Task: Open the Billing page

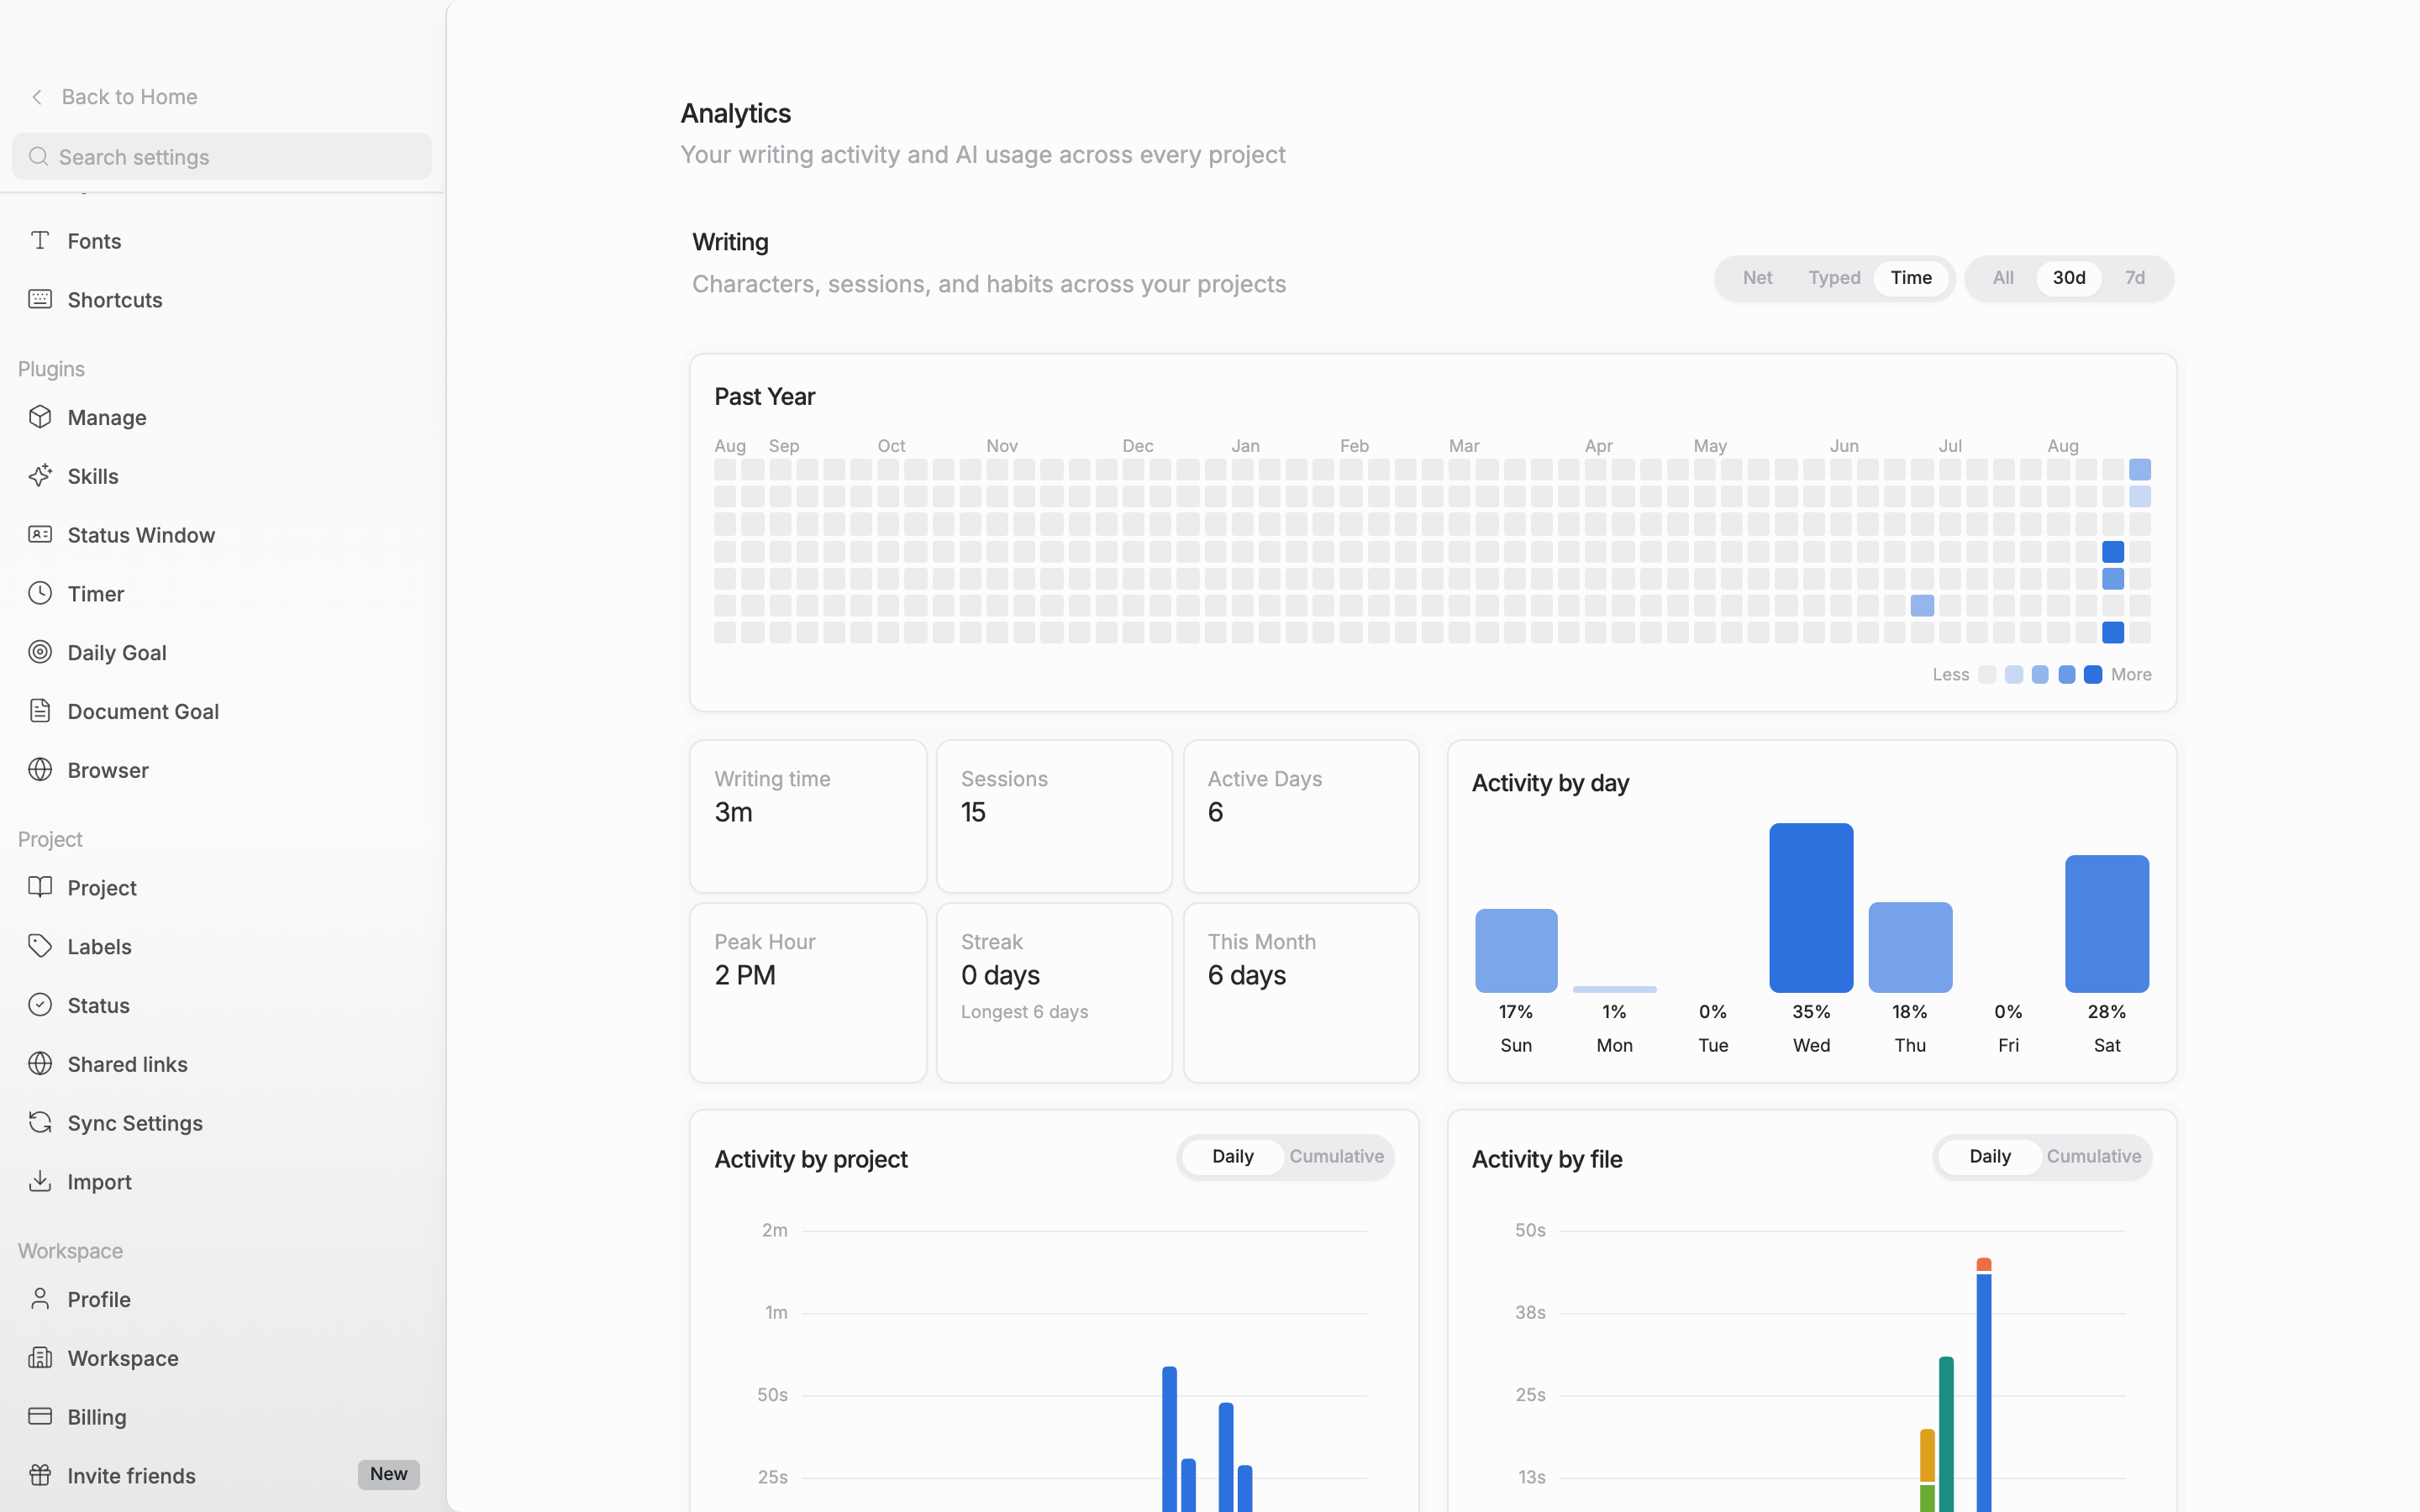Action: tap(222, 1417)
